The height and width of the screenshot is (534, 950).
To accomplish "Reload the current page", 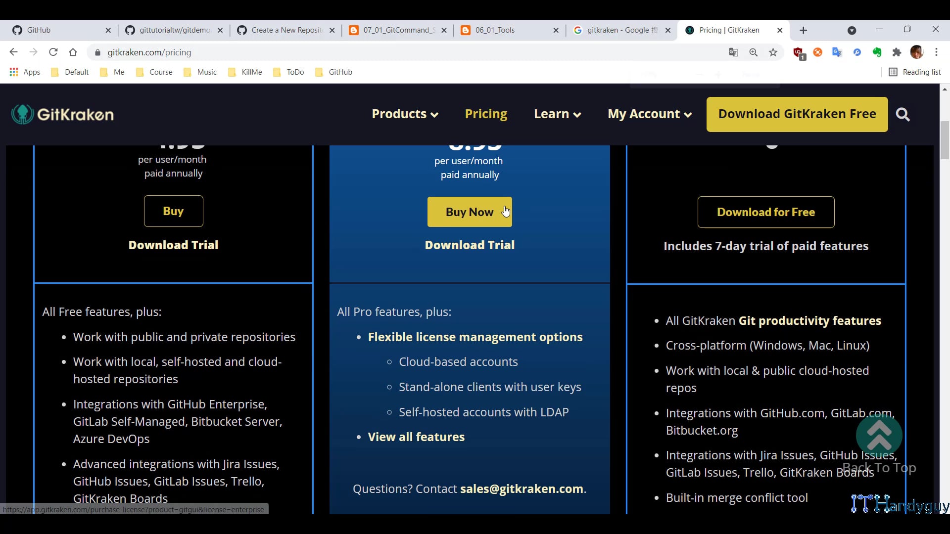I will (x=53, y=52).
